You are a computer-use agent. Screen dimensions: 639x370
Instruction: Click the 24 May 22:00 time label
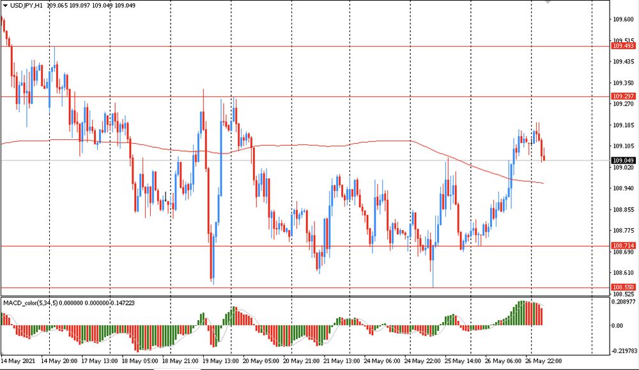coord(422,361)
